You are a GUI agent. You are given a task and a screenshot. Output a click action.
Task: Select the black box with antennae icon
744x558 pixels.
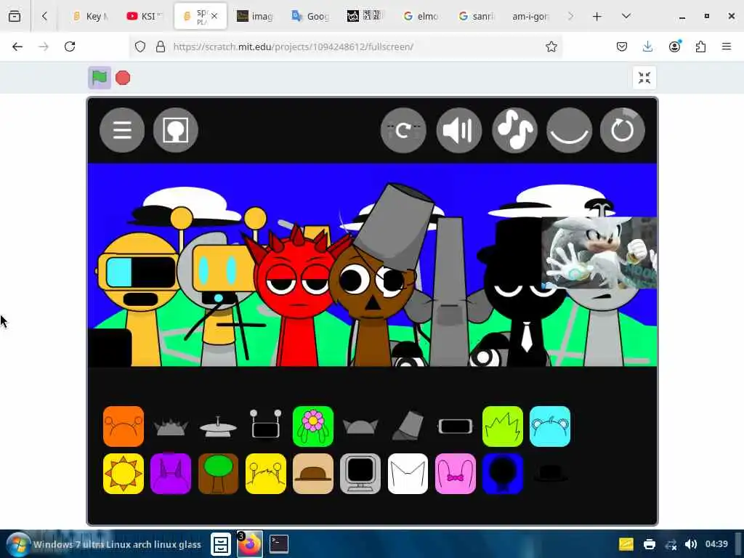[266, 424]
